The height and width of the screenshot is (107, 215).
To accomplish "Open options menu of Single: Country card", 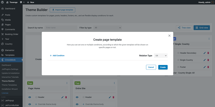I will click(x=209, y=39).
